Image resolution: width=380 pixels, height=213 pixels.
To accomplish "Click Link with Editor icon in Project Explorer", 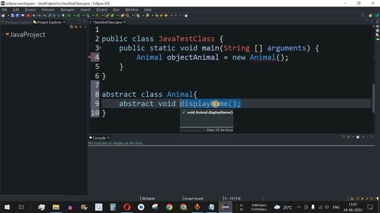I will coord(76,27).
